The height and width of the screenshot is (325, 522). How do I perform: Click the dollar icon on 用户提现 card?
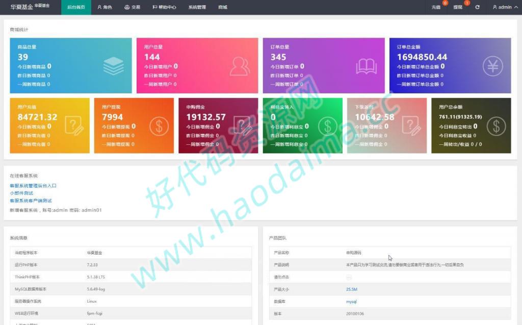pos(159,126)
